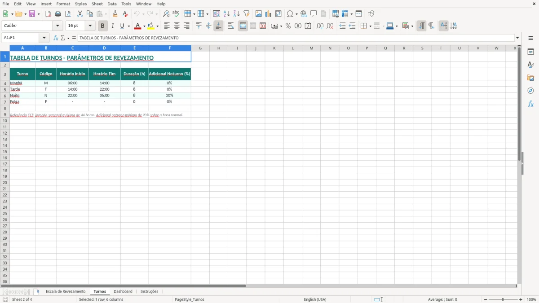Open Find & Replace

(x=166, y=14)
